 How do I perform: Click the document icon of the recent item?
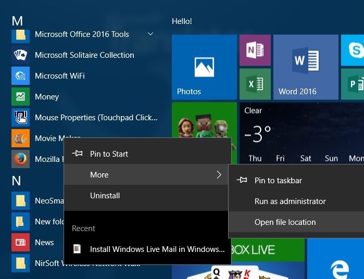[x=77, y=249]
